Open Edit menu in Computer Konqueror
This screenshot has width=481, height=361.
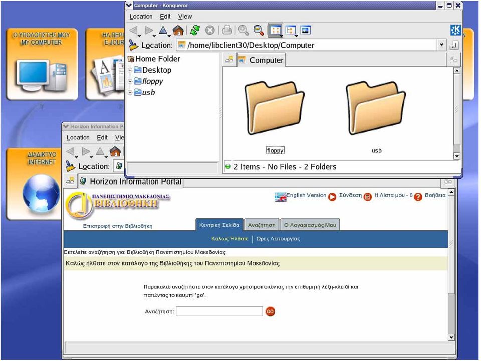click(165, 16)
